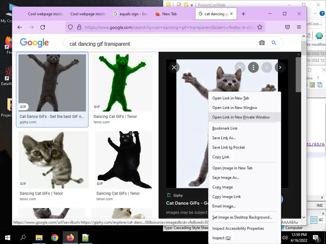
Task: Open the Notepad++ taskbar icon
Action: point(86,238)
